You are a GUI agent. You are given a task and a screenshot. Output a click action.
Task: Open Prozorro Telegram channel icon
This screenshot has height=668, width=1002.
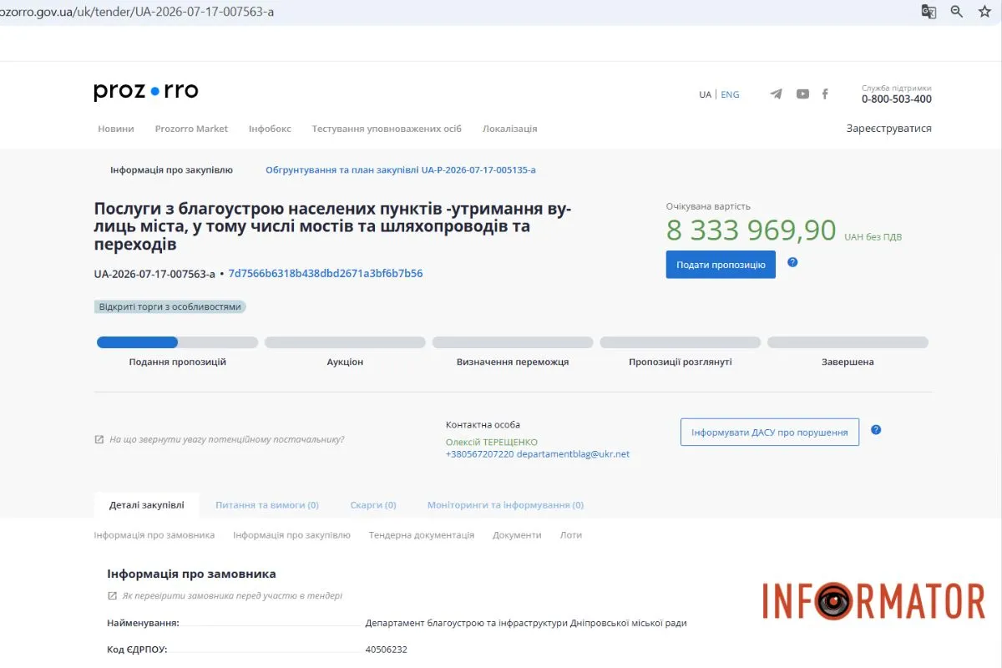pyautogui.click(x=777, y=94)
